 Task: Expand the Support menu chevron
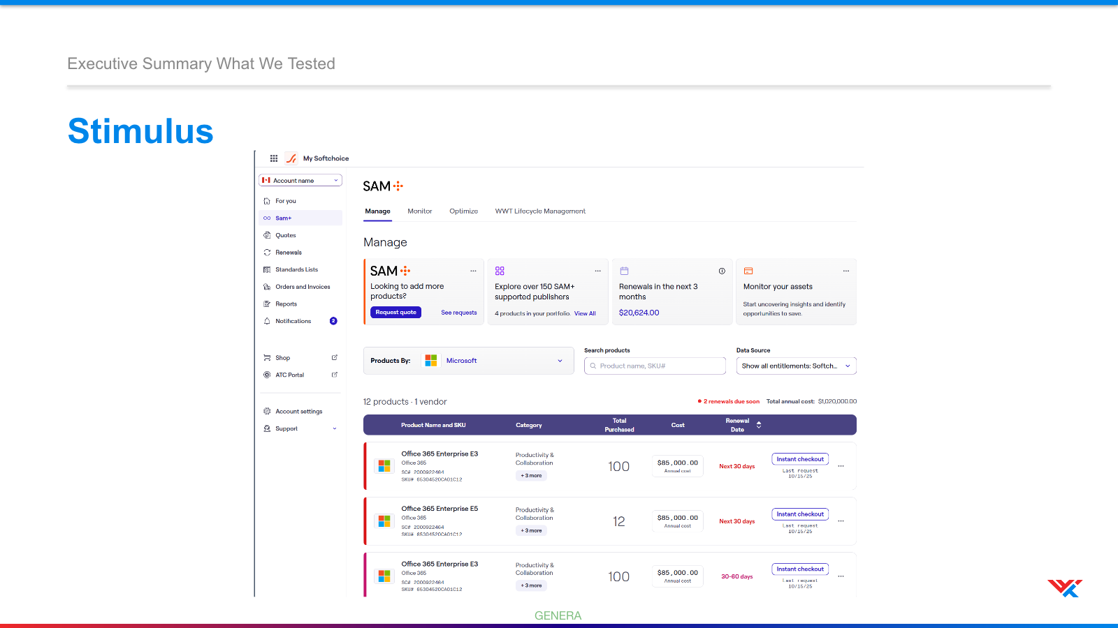click(x=335, y=429)
